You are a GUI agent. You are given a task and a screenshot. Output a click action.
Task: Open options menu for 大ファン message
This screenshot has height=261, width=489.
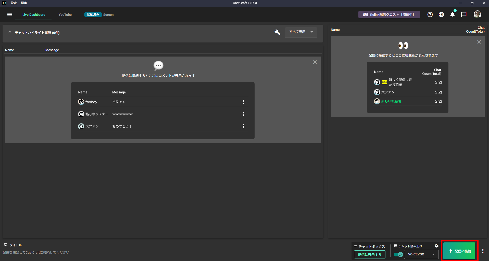243,126
